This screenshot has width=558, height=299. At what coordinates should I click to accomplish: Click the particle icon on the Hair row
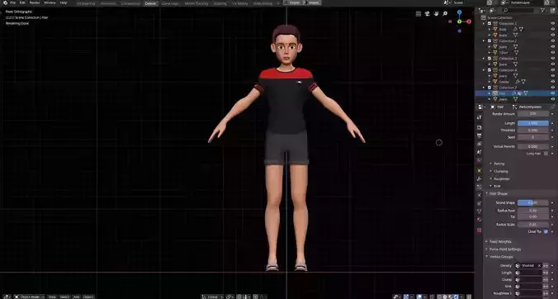(519, 93)
